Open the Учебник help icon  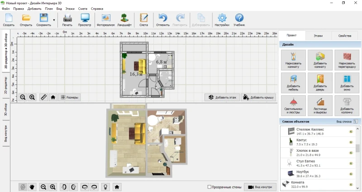pyautogui.click(x=239, y=20)
